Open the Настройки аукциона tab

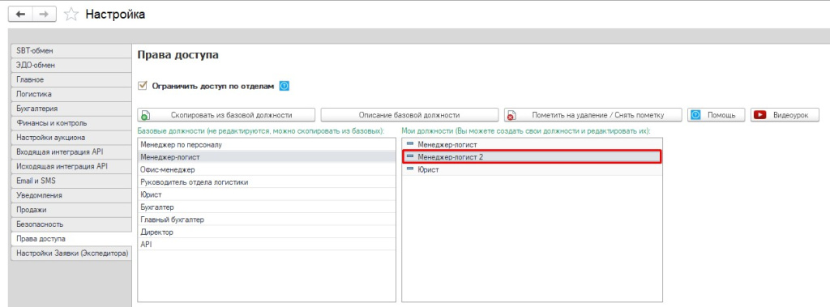tap(71, 138)
